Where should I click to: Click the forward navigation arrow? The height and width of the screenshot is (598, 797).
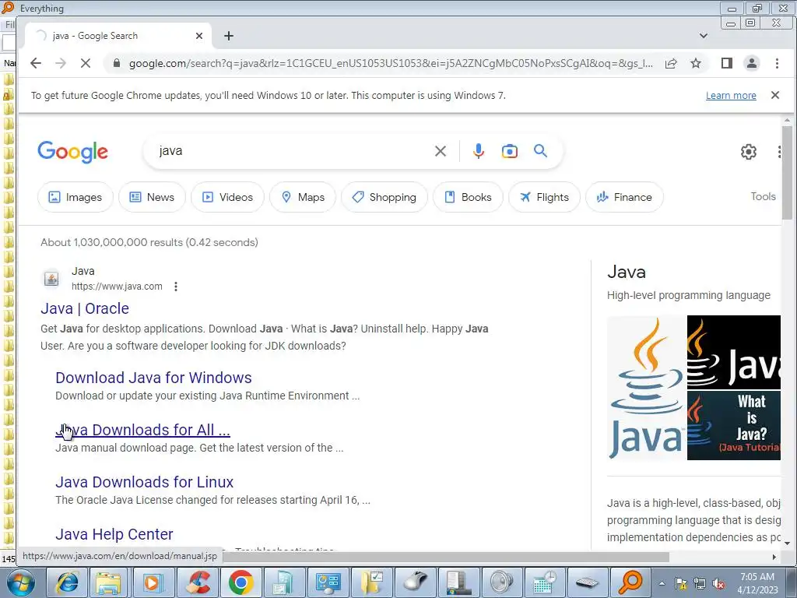pos(61,63)
